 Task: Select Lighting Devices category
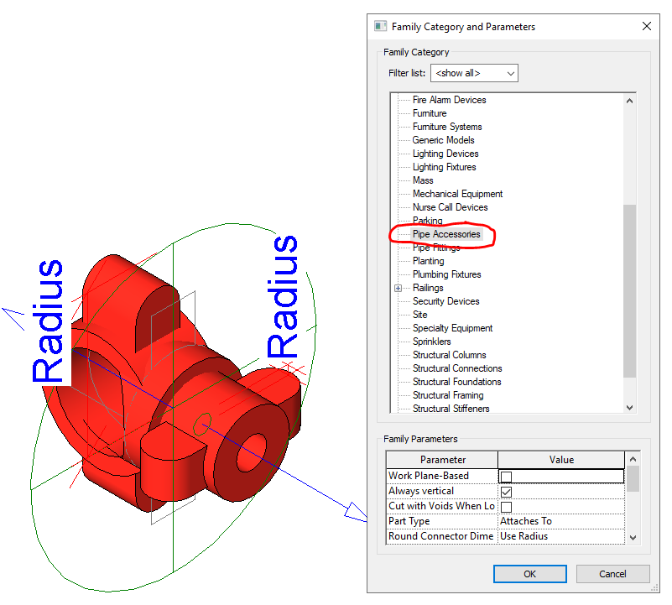(x=445, y=154)
